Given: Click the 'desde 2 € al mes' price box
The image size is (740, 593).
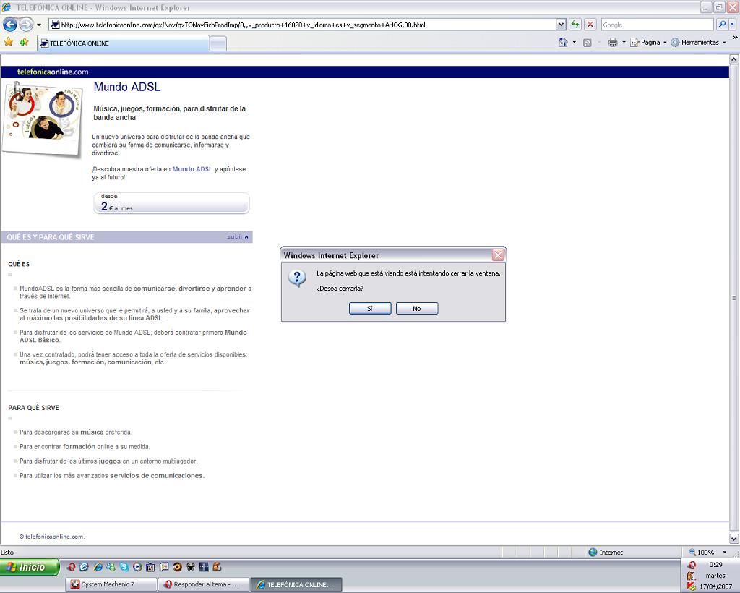Looking at the screenshot, I should 171,203.
